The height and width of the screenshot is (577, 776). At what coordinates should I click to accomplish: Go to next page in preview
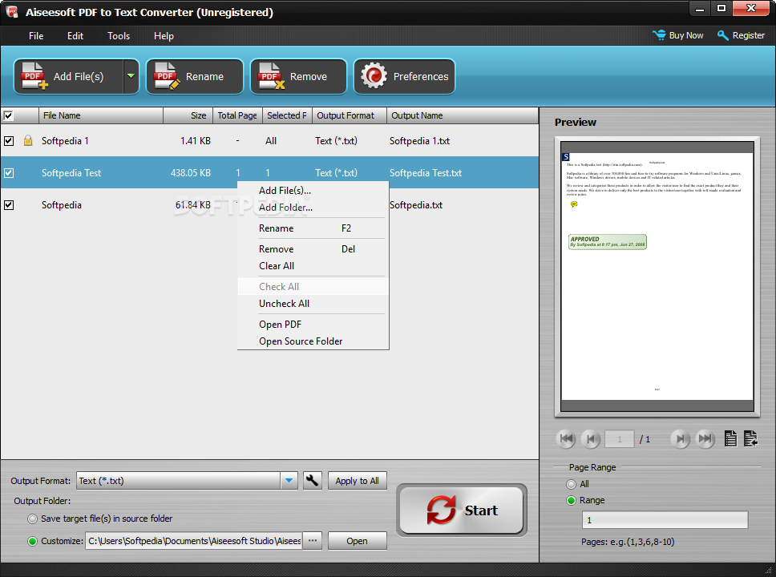[681, 438]
